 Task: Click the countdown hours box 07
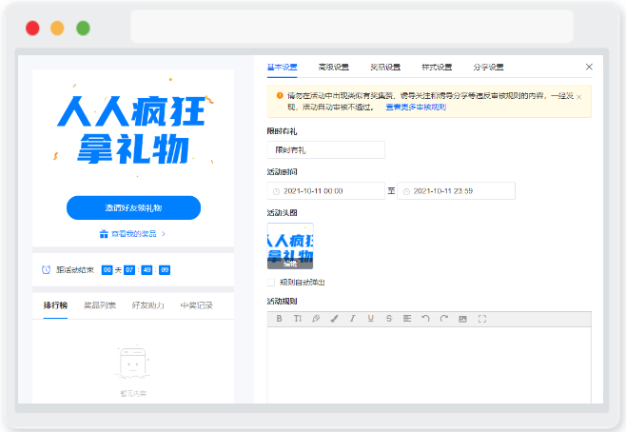tap(129, 270)
